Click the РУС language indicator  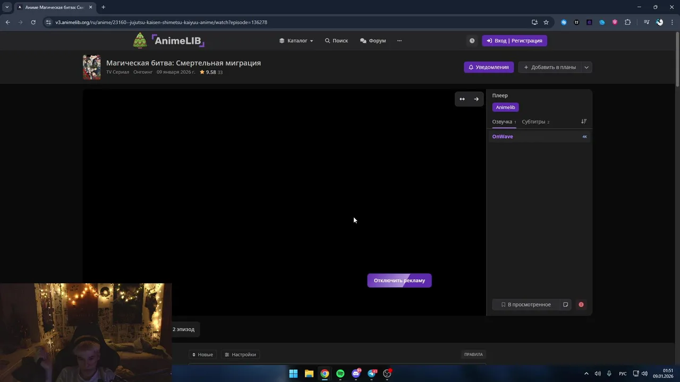point(623,374)
